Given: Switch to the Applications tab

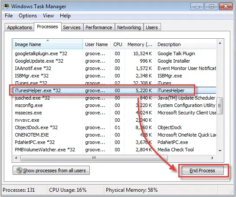Looking at the screenshot, I should [20, 27].
